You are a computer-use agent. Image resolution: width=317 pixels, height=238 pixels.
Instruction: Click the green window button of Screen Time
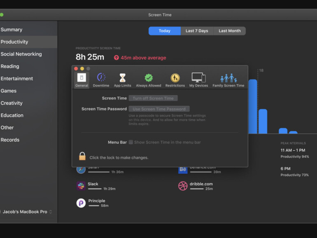[x=2, y=14]
